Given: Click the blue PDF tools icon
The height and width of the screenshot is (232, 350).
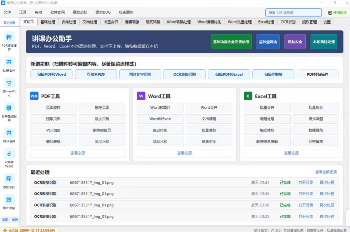Looking at the screenshot, I should click(34, 96).
